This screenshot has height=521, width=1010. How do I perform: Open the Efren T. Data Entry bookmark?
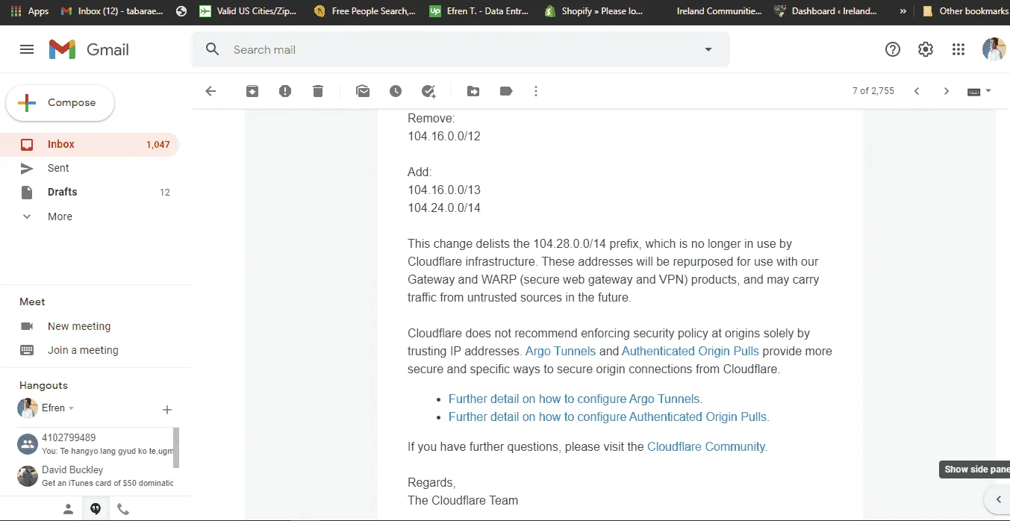(x=479, y=11)
